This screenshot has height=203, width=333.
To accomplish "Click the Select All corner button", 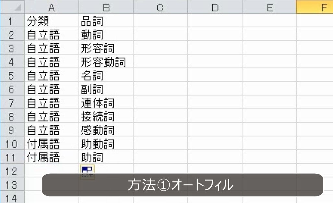I will tap(12, 7).
